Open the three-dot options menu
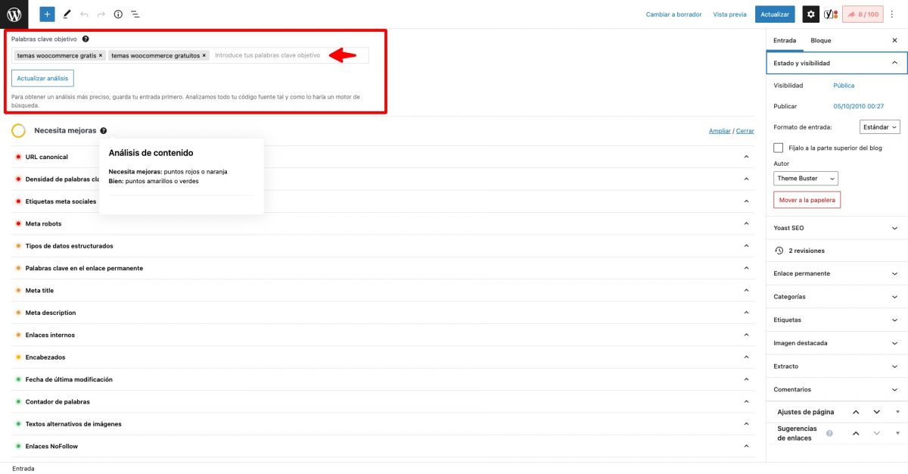The image size is (908, 474). (892, 14)
